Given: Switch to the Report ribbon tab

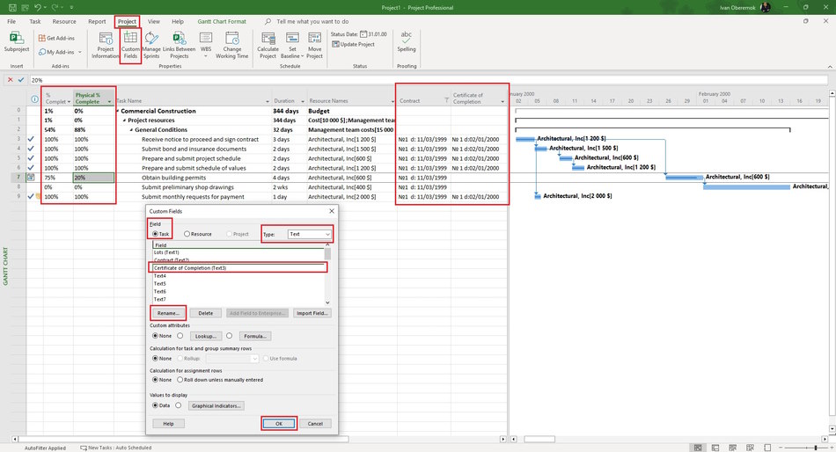Looking at the screenshot, I should 97,21.
